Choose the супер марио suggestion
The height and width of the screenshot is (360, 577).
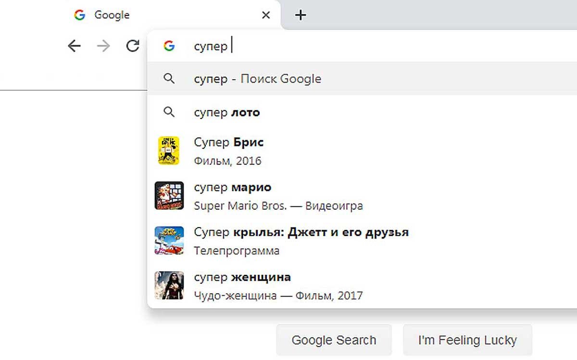click(x=362, y=196)
